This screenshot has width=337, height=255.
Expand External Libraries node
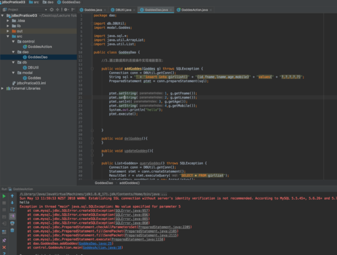coord(3,88)
